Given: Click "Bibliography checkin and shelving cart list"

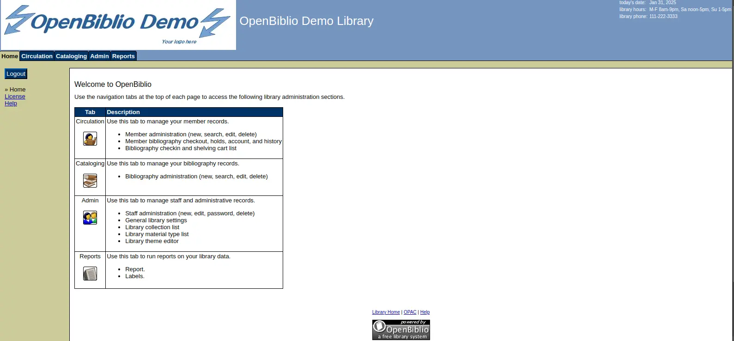Looking at the screenshot, I should 181,148.
